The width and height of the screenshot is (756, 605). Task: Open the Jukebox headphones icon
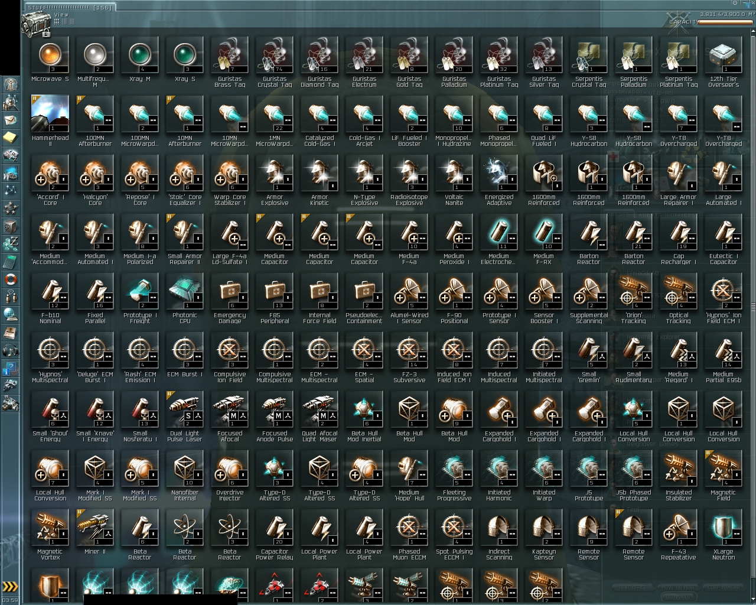pyautogui.click(x=10, y=350)
